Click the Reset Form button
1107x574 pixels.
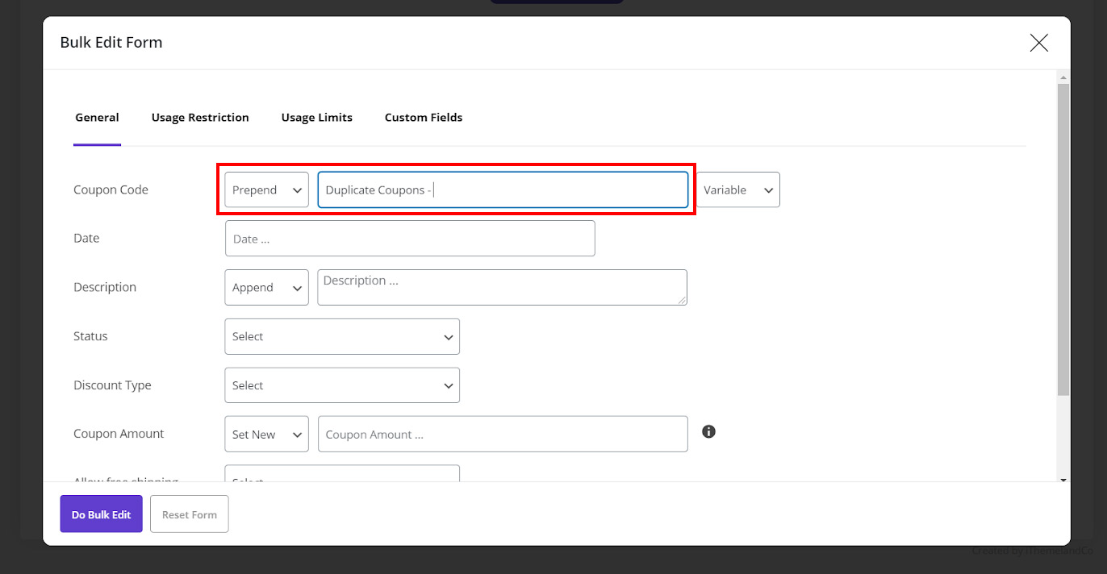[x=190, y=514]
